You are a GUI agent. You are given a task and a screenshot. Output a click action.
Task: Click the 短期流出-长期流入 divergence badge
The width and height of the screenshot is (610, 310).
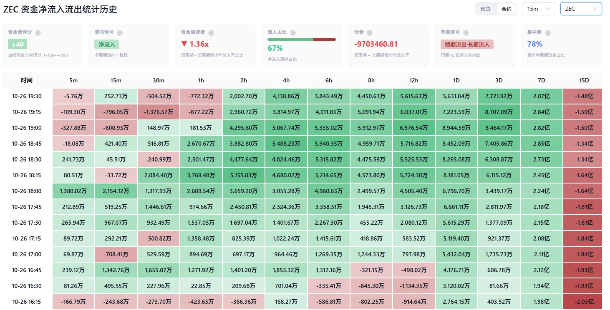(x=467, y=44)
